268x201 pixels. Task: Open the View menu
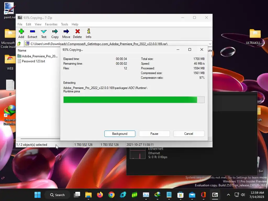tap(38, 24)
